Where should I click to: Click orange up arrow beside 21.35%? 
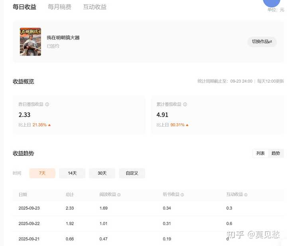[x=49, y=125]
